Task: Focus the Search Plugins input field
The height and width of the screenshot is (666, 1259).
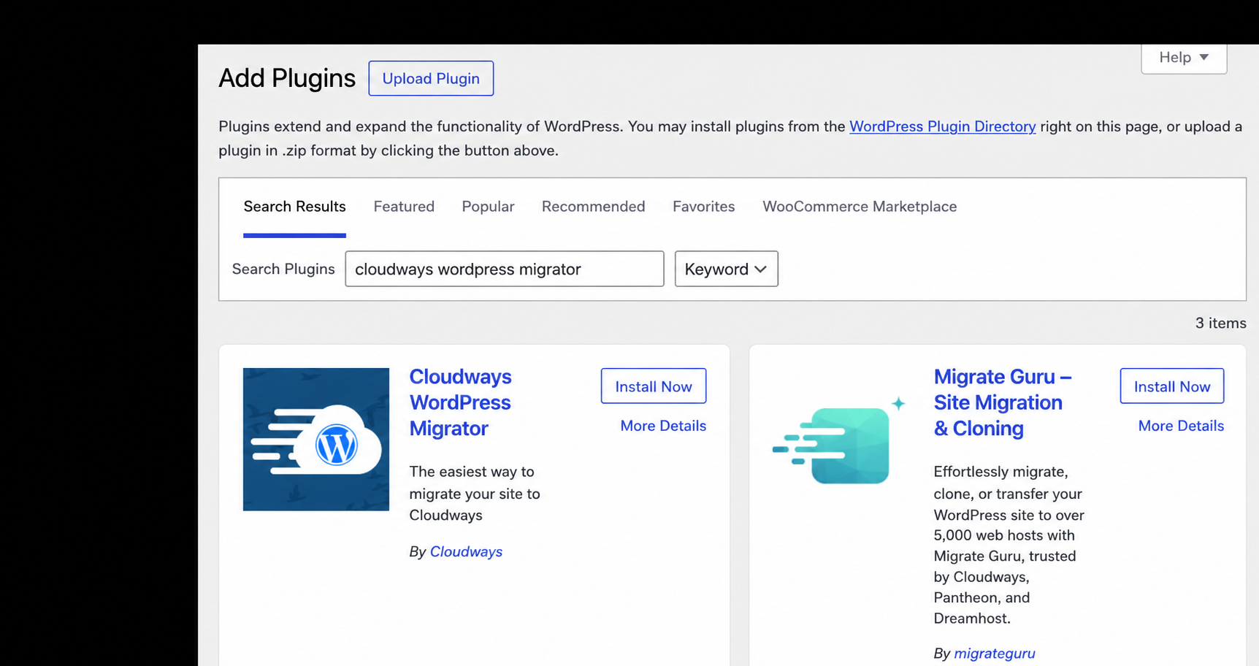Action: click(505, 269)
